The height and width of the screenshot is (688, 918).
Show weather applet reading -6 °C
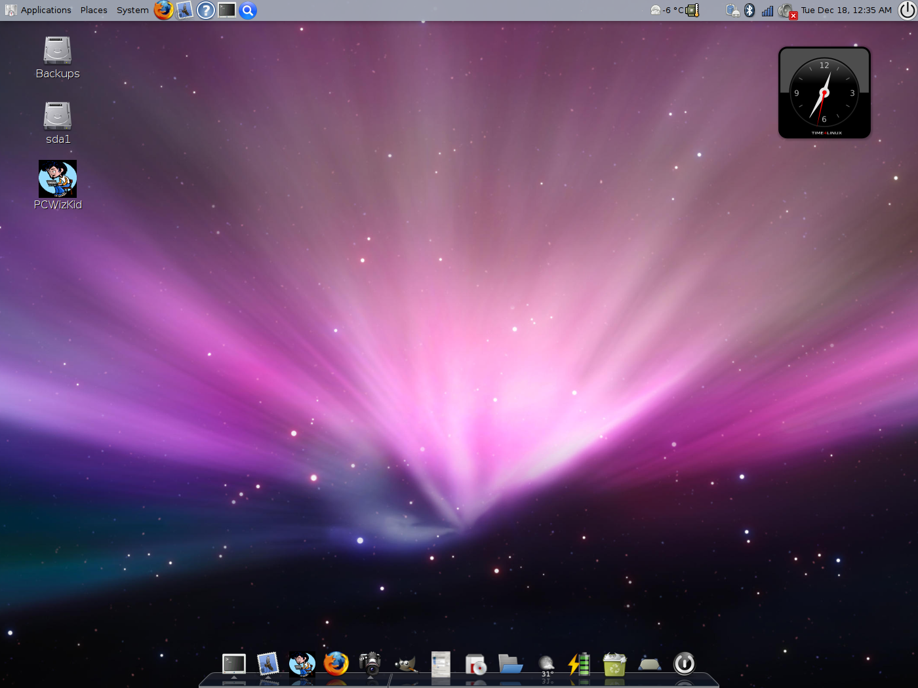pos(666,10)
